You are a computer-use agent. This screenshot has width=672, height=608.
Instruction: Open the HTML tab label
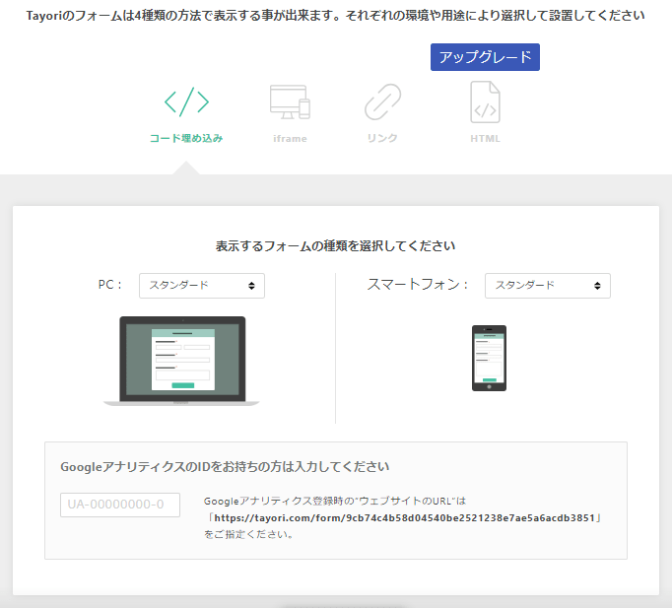[485, 139]
